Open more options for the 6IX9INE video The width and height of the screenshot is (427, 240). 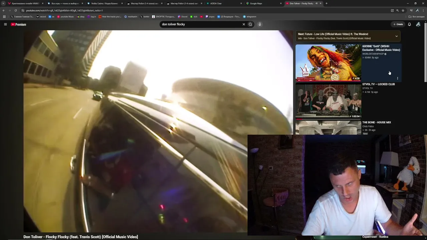pos(397,78)
